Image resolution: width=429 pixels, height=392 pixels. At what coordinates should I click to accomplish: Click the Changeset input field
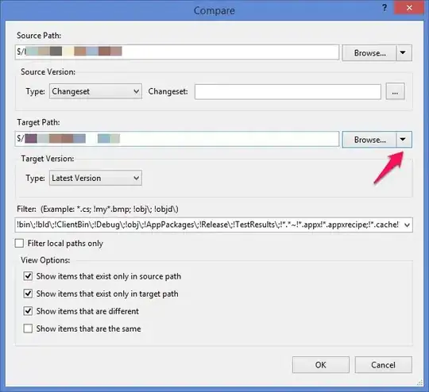tap(288, 92)
